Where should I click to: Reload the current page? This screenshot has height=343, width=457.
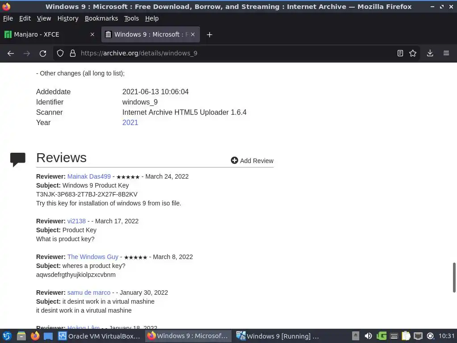[43, 54]
